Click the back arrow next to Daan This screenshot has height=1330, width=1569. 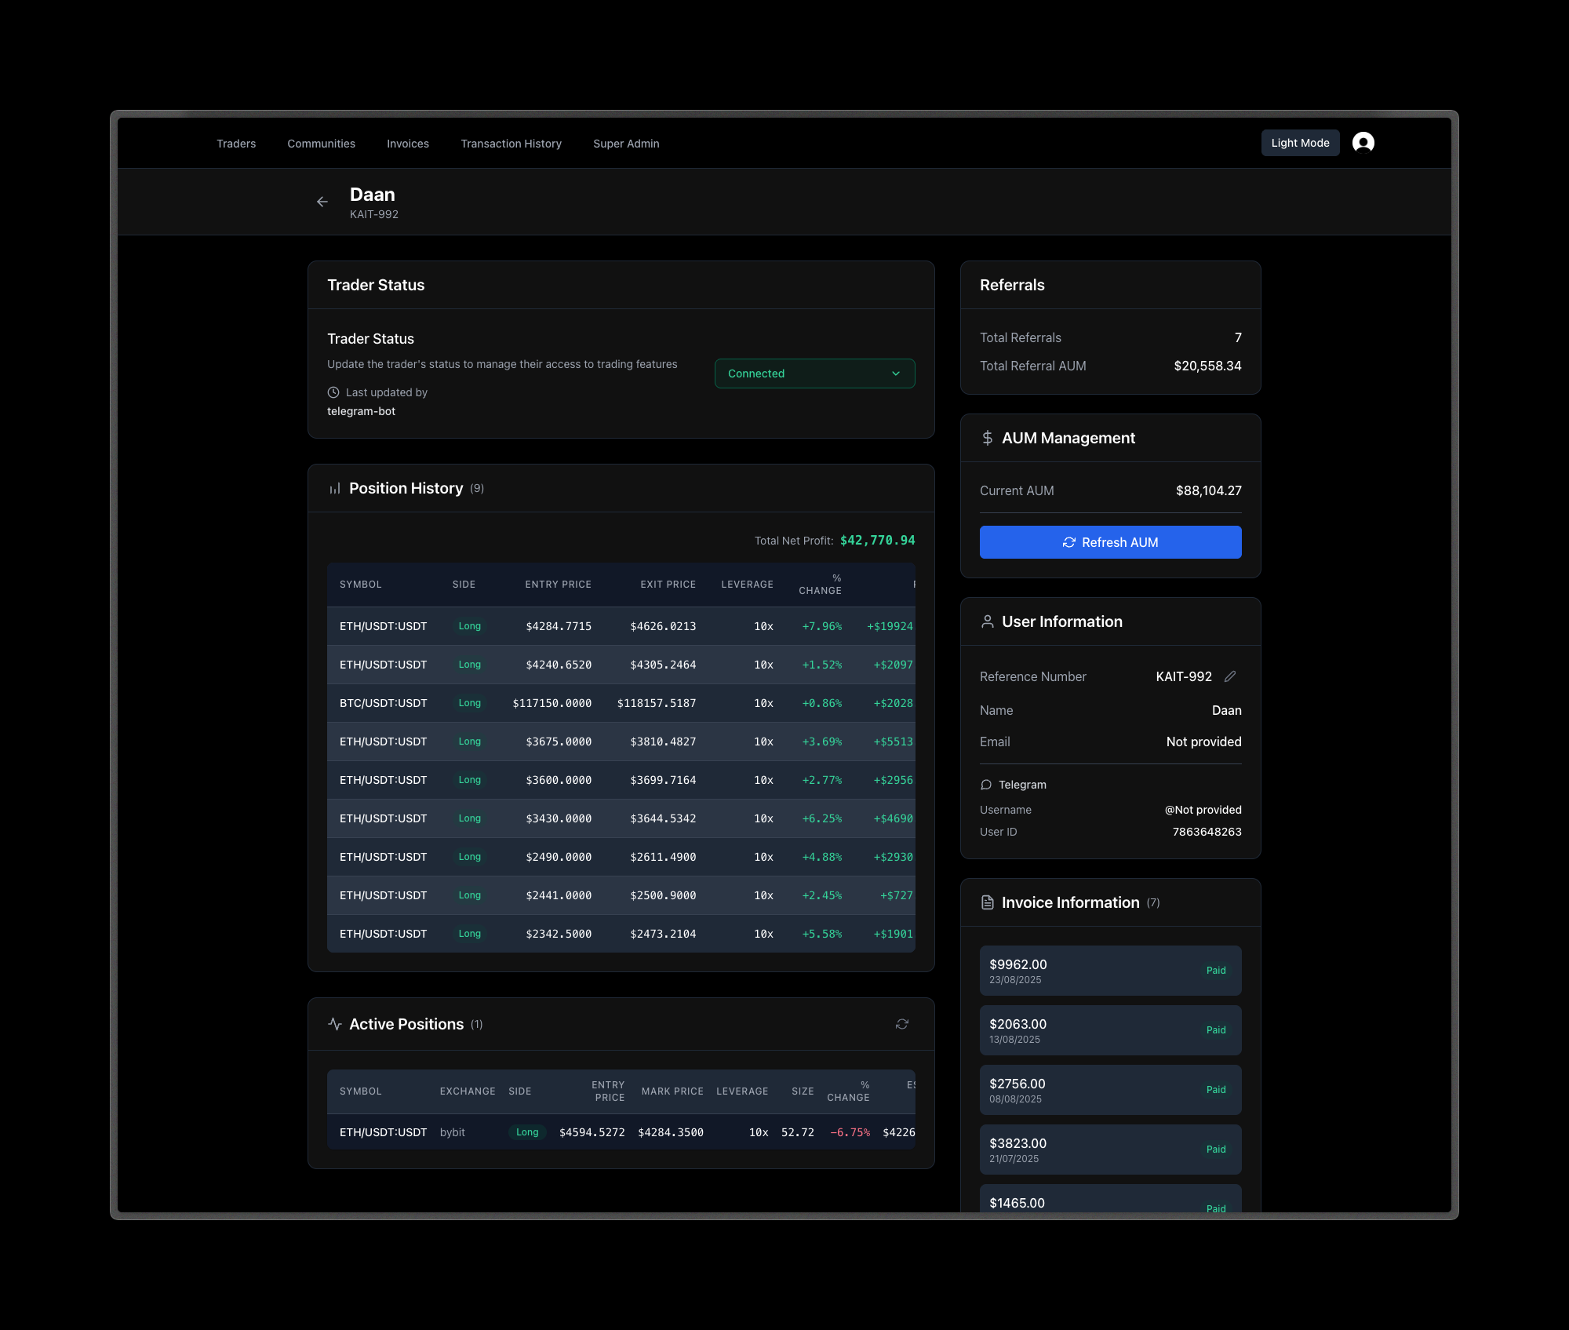322,202
